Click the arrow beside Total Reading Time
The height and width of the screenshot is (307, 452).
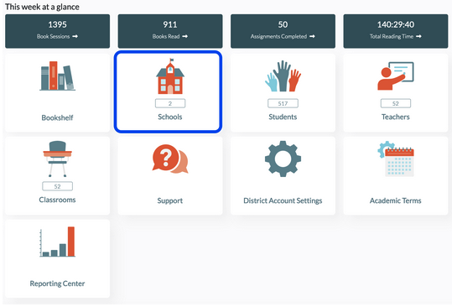coord(418,36)
